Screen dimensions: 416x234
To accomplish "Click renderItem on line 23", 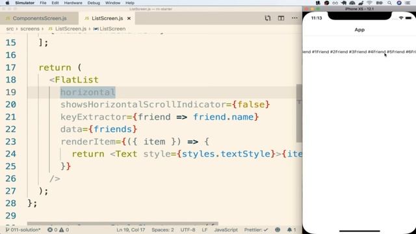I will point(88,142).
